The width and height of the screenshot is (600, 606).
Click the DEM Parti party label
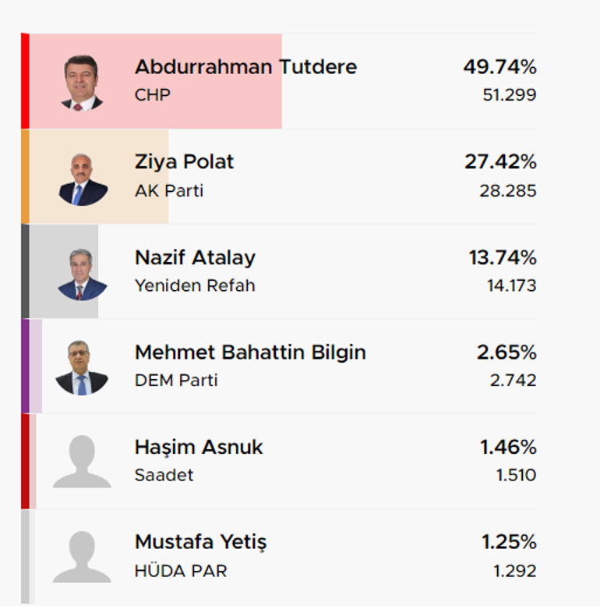click(176, 381)
